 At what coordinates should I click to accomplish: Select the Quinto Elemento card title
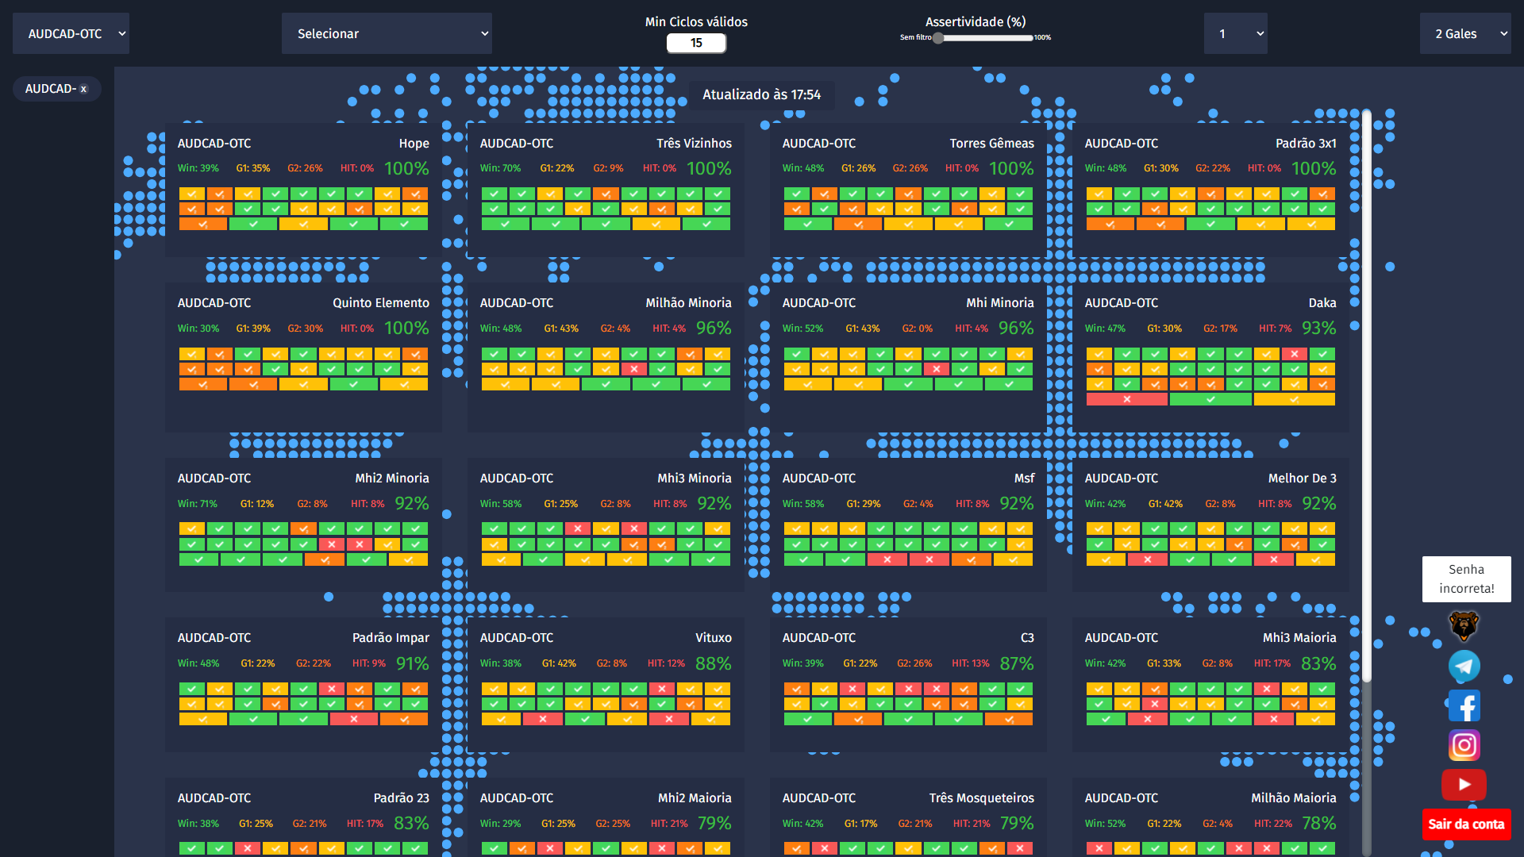(x=380, y=302)
